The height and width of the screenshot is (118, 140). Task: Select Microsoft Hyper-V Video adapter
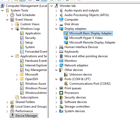click(86, 38)
